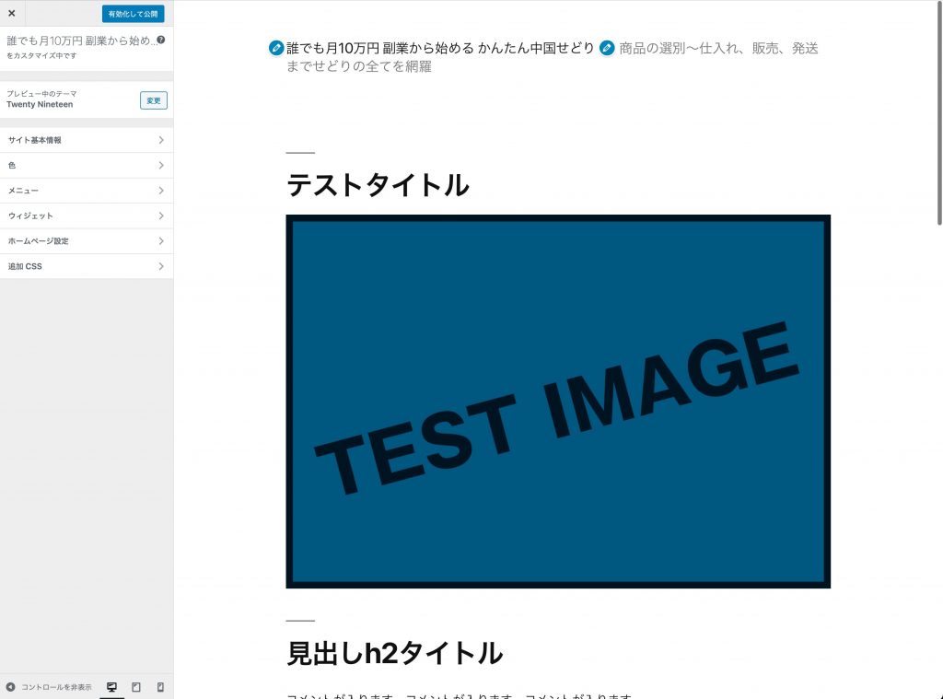This screenshot has height=699, width=943.
Task: Click the TEST IMAGE picture
Action: (558, 402)
